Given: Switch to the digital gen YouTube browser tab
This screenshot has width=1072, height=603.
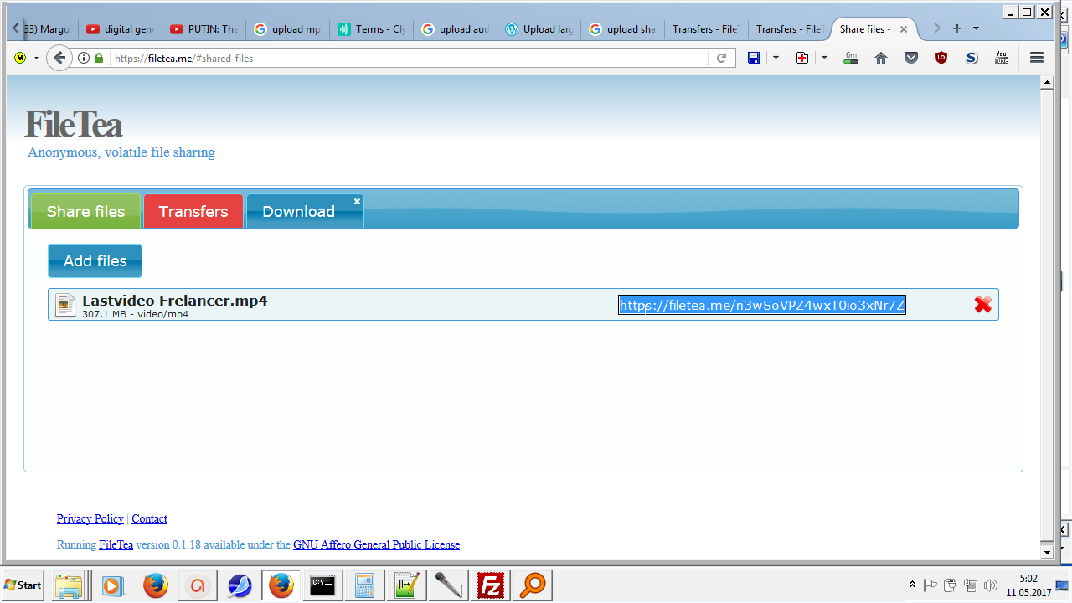Looking at the screenshot, I should (121, 29).
